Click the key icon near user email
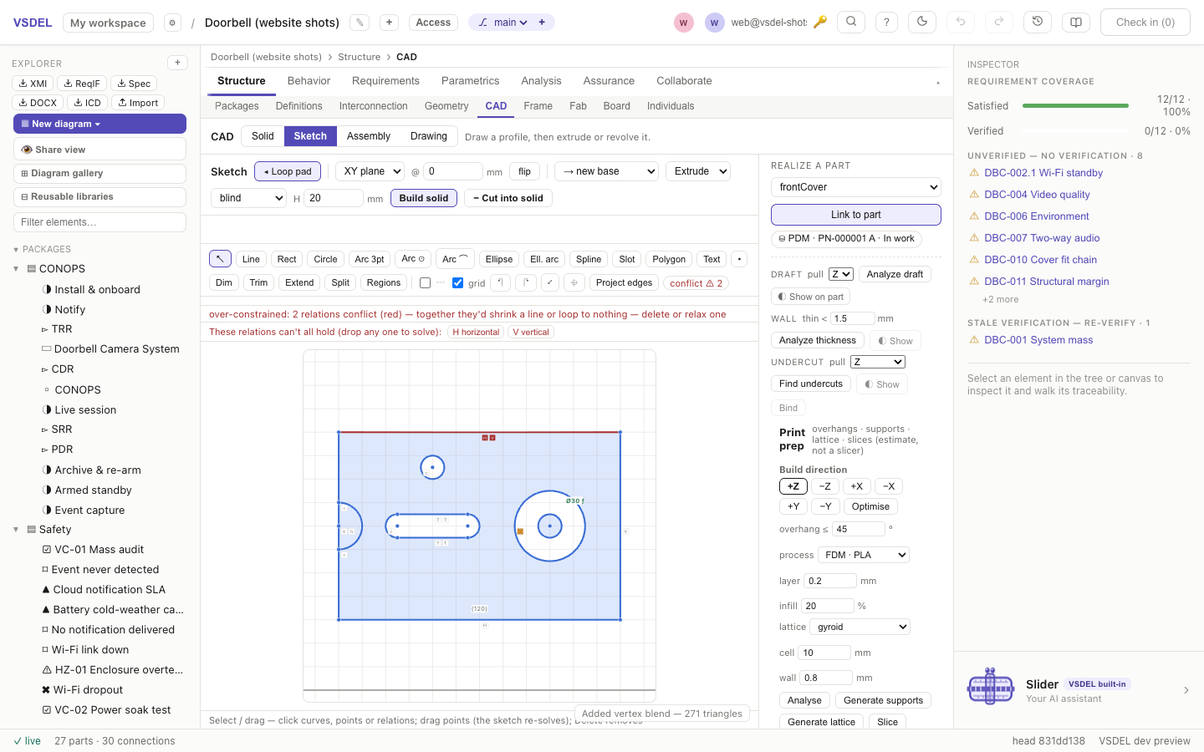The height and width of the screenshot is (752, 1204). click(x=820, y=23)
